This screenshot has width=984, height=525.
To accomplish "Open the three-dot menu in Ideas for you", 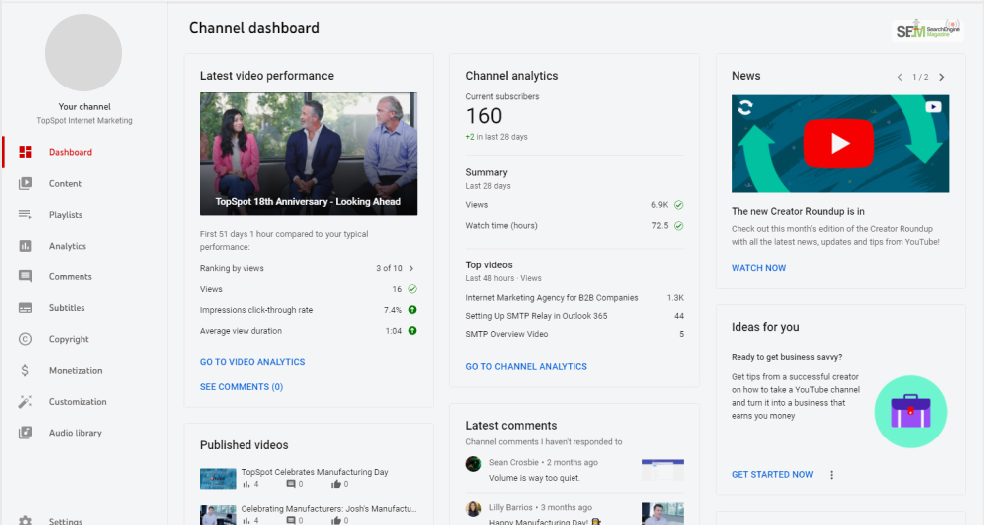I will tap(832, 475).
